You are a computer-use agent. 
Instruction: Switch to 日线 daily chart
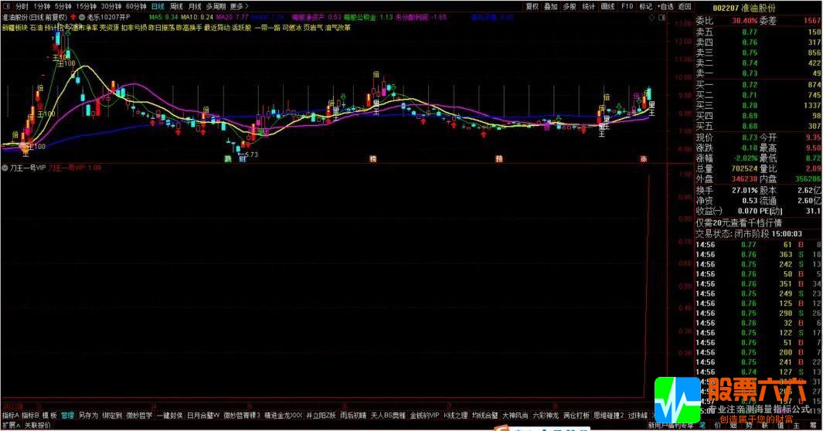pyautogui.click(x=158, y=7)
